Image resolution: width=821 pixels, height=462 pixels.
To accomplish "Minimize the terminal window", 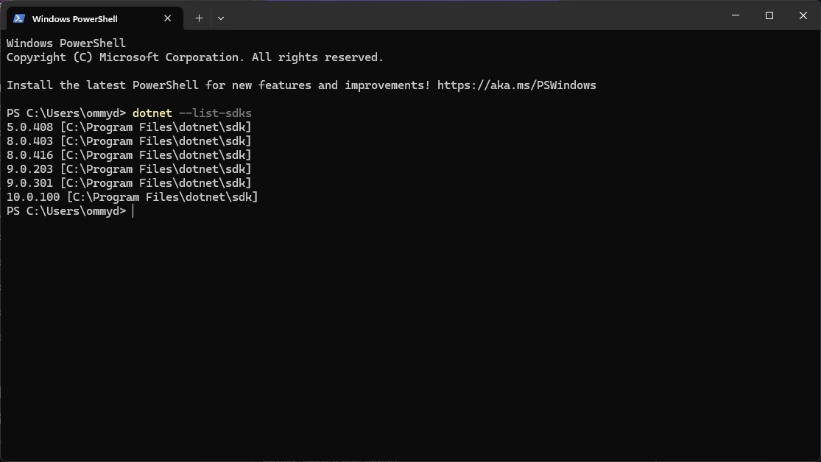I will click(735, 15).
